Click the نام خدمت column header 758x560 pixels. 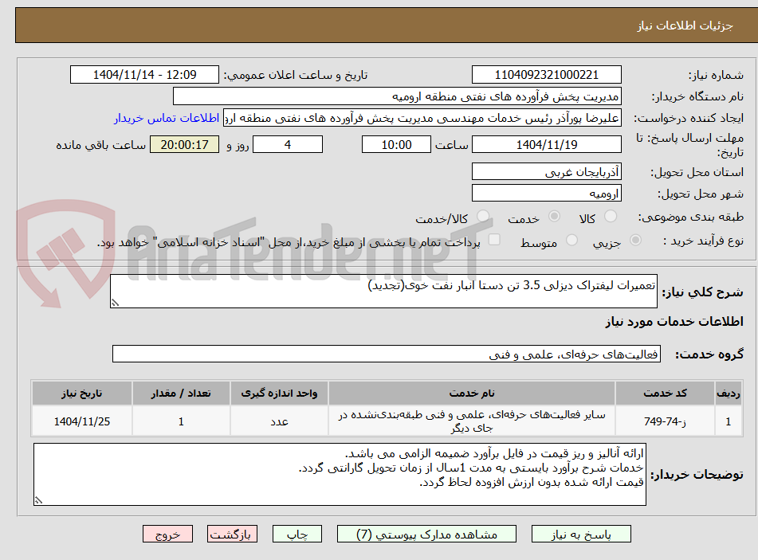[472, 394]
